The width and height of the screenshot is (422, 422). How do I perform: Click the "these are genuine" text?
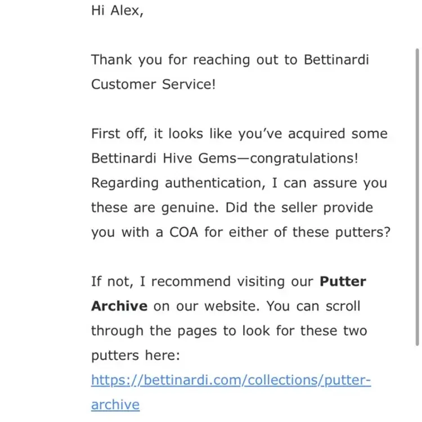pyautogui.click(x=155, y=208)
